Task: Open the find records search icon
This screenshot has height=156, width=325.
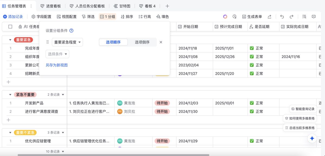Action: pos(304,17)
